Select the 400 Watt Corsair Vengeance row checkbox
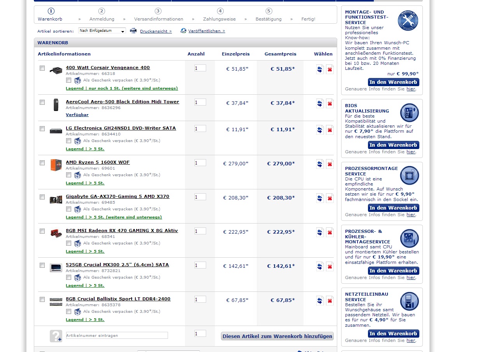This screenshot has height=352, width=480. (42, 68)
